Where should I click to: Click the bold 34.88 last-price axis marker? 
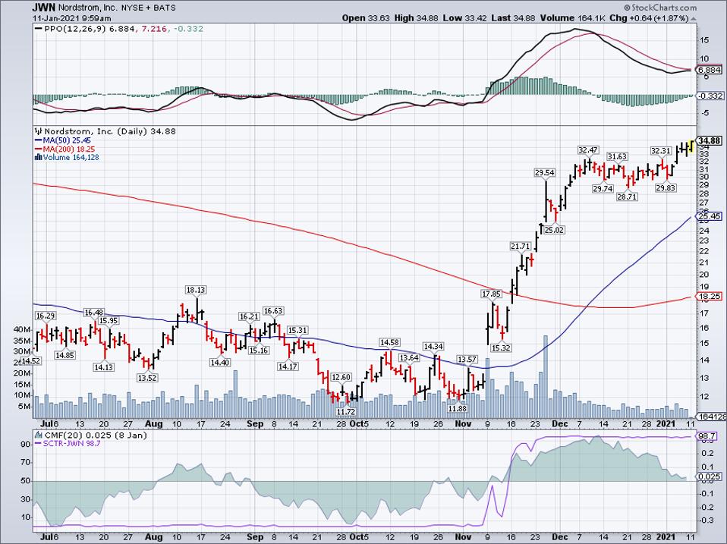pyautogui.click(x=710, y=141)
